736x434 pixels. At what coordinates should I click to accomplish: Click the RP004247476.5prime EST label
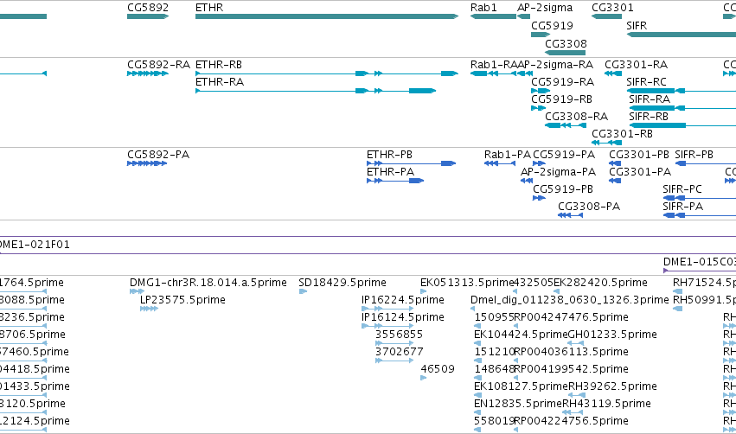tap(572, 317)
